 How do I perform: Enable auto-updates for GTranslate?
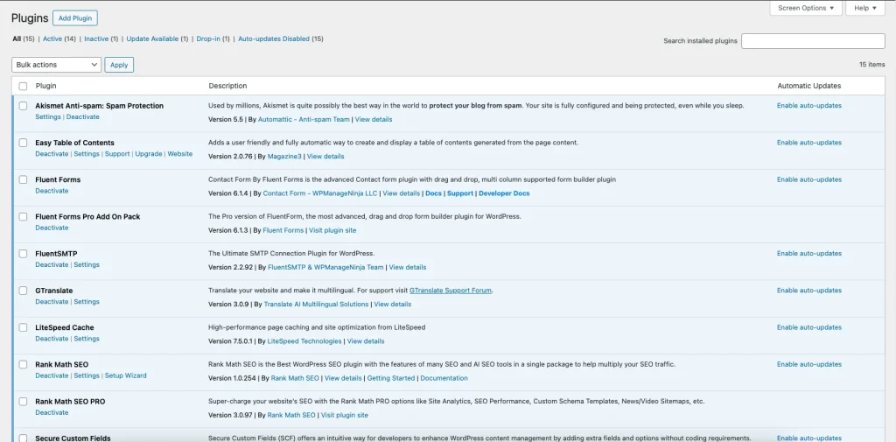point(809,291)
